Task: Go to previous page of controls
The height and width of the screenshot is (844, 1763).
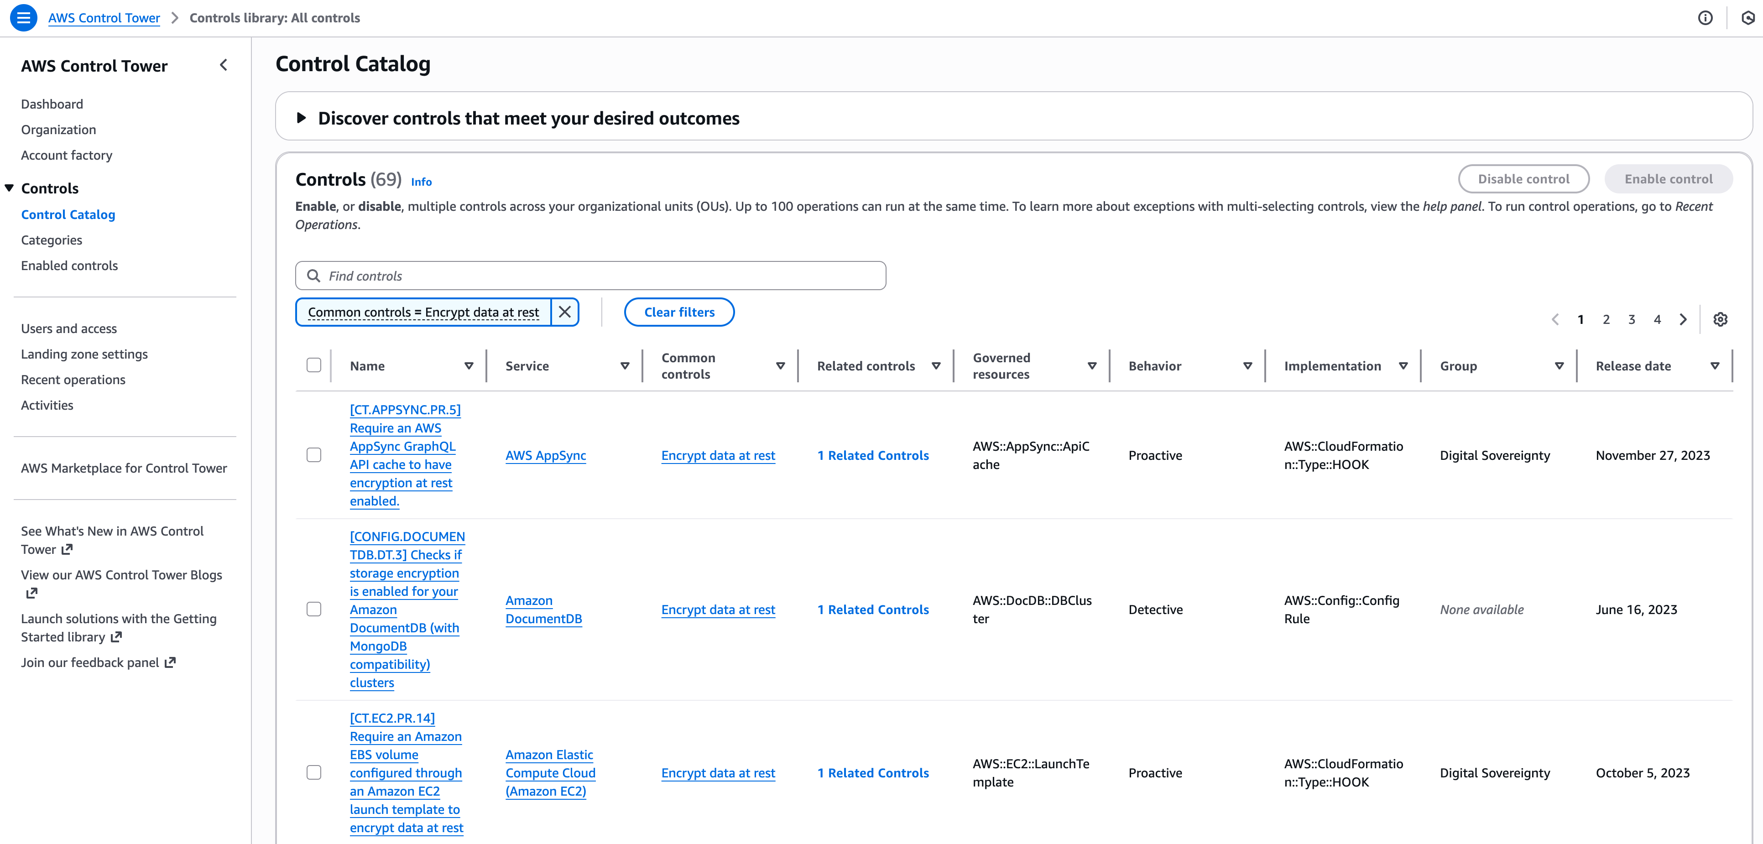Action: 1555,320
